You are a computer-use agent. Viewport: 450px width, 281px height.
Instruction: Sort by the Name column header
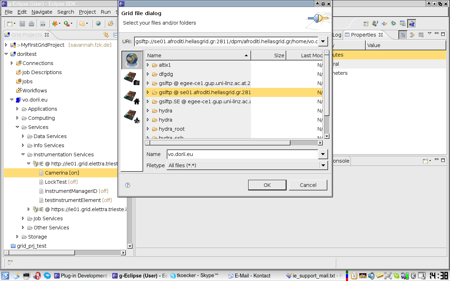198,55
